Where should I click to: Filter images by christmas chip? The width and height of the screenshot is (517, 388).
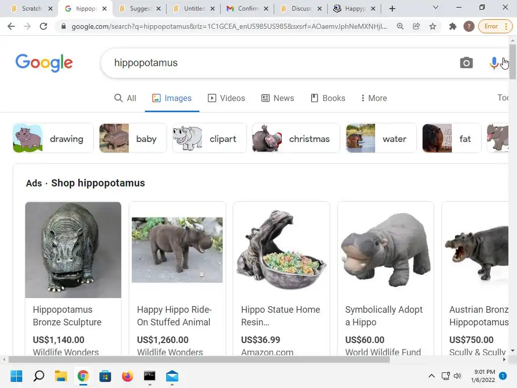296,138
